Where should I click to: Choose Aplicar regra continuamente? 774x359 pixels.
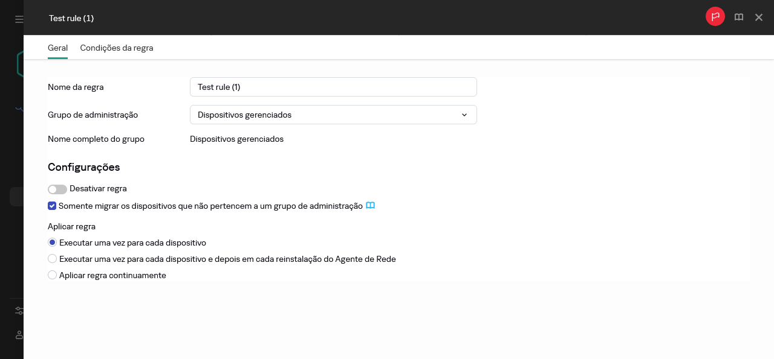coord(53,275)
